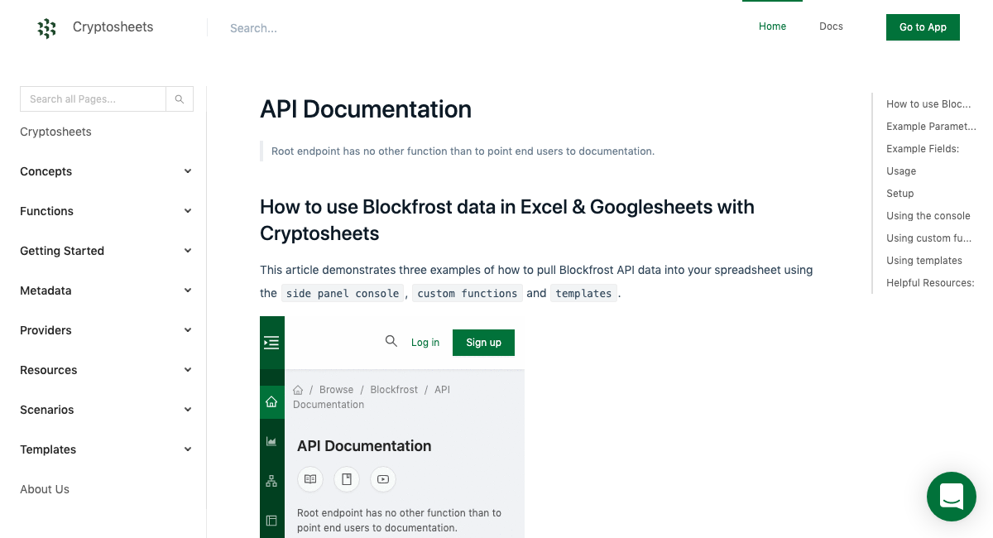
Task: Switch to the Docs tab
Action: click(831, 26)
